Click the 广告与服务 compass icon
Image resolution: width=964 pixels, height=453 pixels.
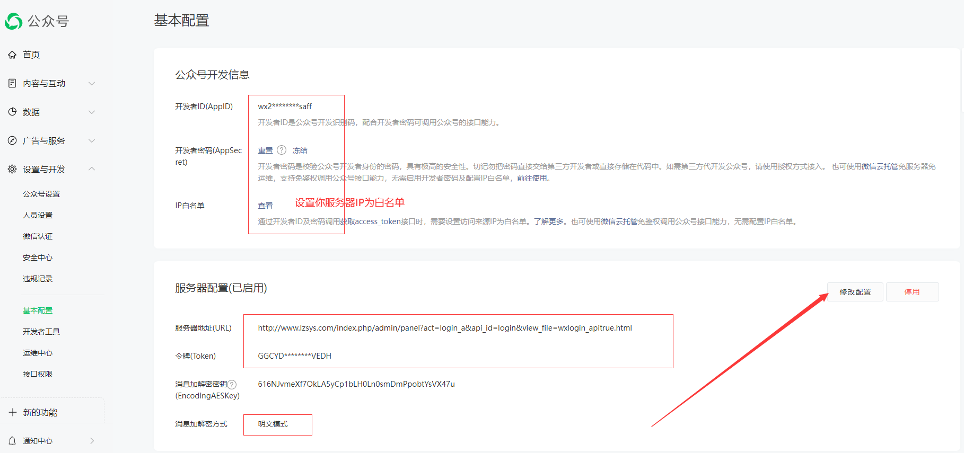(x=12, y=140)
